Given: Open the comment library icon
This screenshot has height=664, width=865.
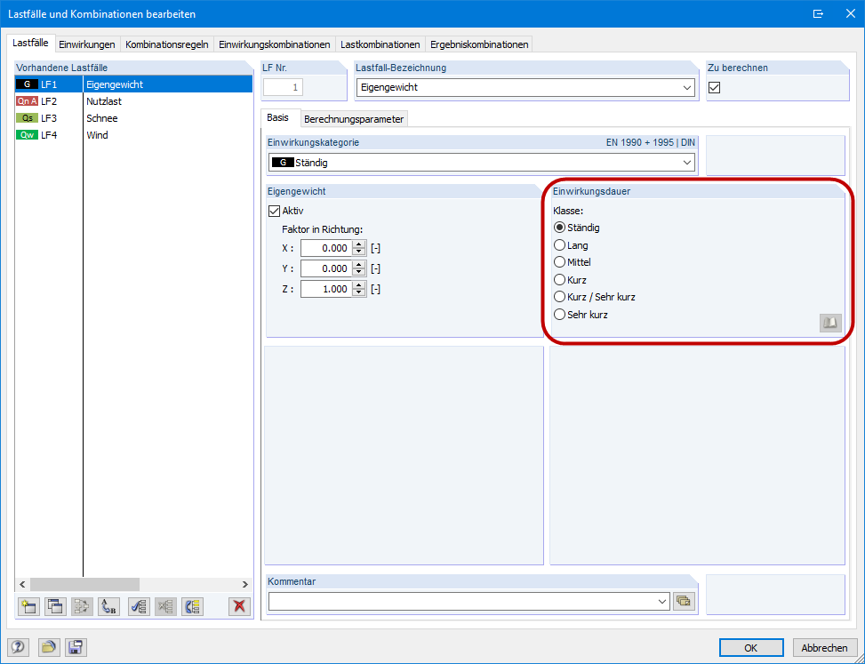Looking at the screenshot, I should pyautogui.click(x=684, y=602).
